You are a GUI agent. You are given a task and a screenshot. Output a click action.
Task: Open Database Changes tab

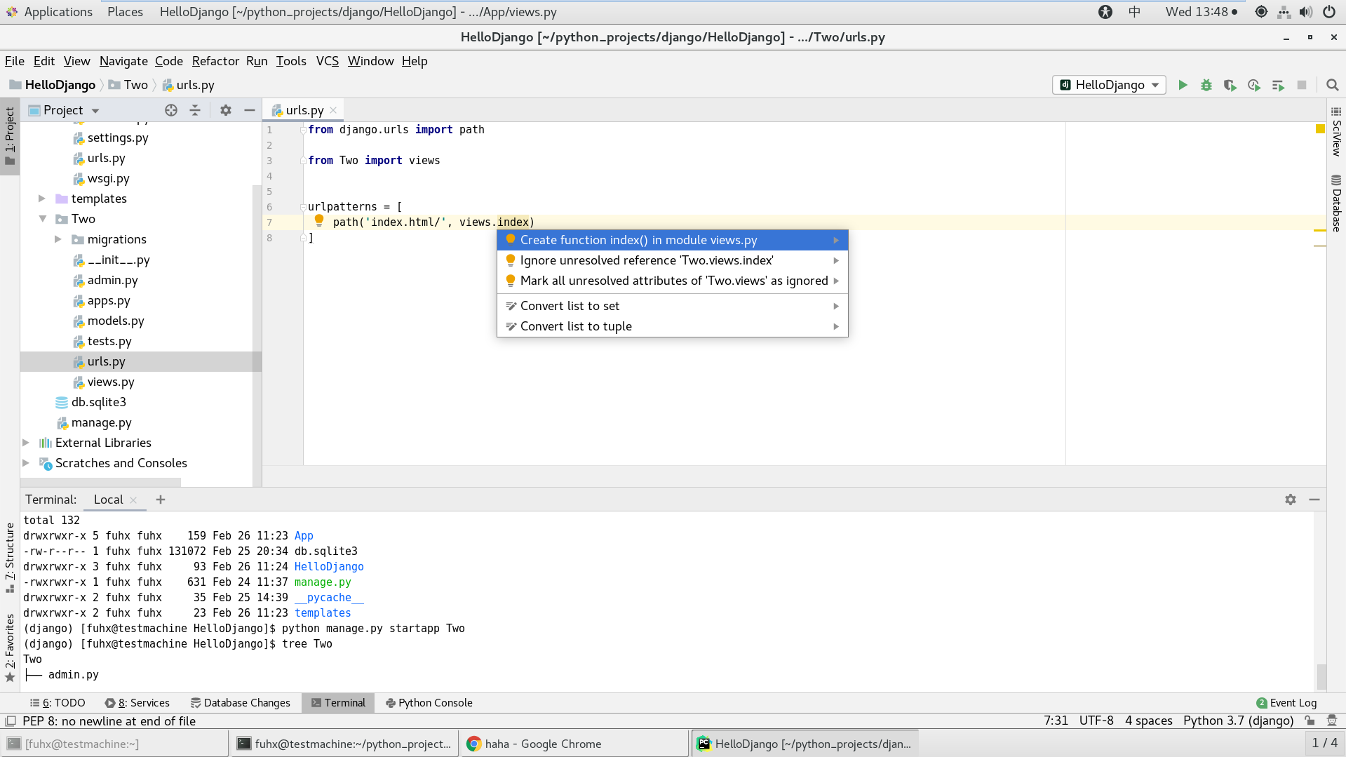pos(241,703)
